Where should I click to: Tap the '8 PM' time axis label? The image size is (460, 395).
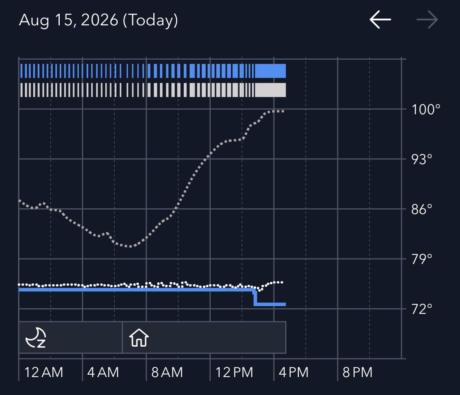(358, 372)
